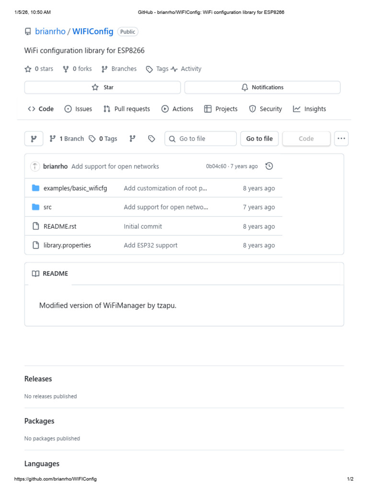Open the library.properties file
The width and height of the screenshot is (368, 491).
(x=67, y=245)
